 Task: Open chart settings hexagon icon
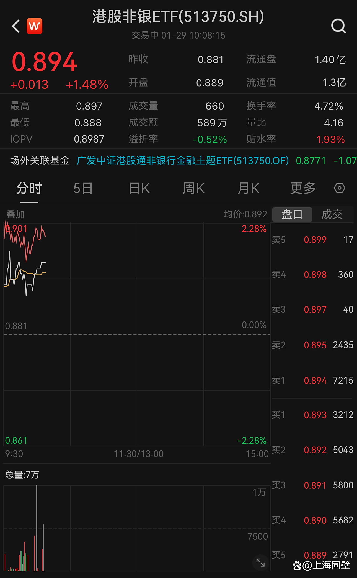pos(339,188)
